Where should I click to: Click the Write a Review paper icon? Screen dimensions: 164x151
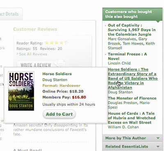coord(59,64)
